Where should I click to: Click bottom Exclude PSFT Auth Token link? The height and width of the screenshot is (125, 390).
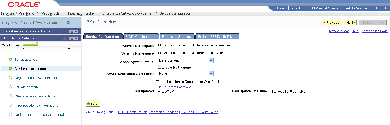pyautogui.click(x=199, y=112)
